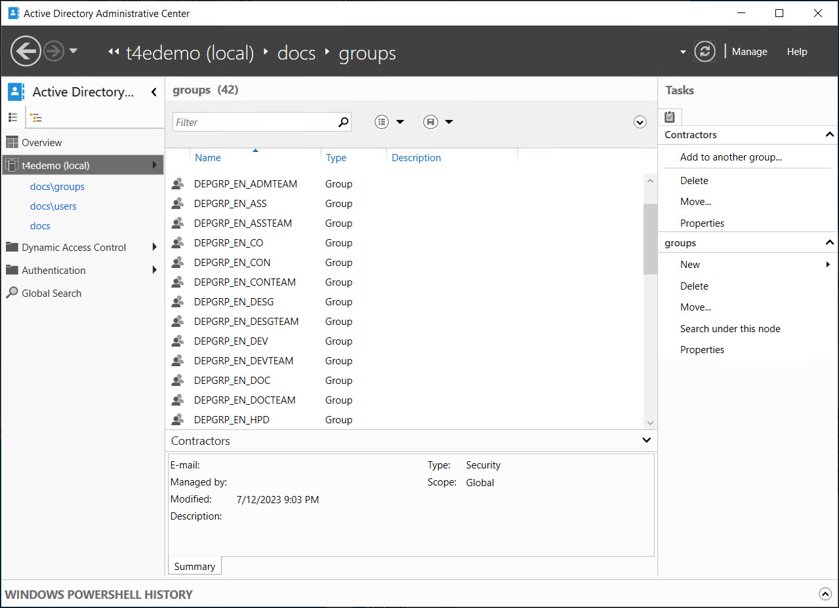
Task: Click Add to another group task
Action: [x=731, y=157]
